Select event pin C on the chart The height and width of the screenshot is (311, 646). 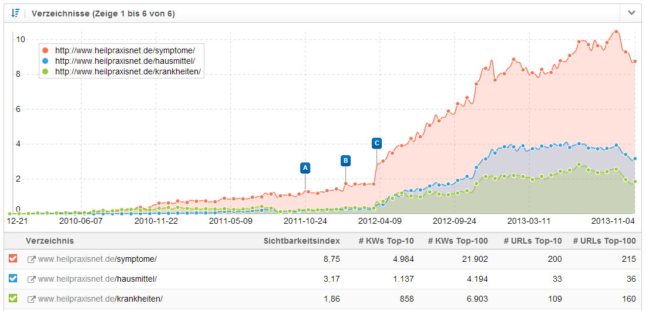(x=376, y=143)
